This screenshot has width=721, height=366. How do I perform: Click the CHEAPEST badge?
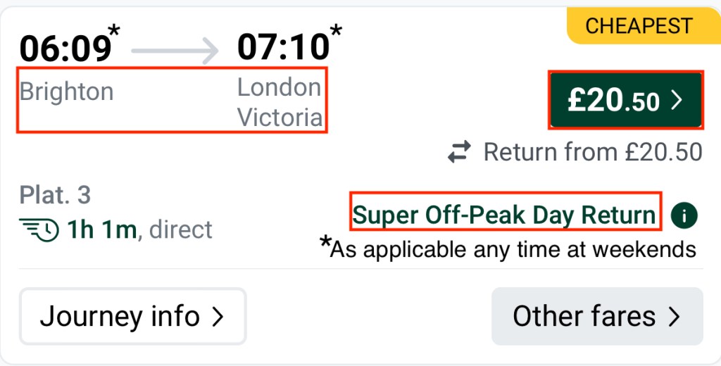pos(639,27)
